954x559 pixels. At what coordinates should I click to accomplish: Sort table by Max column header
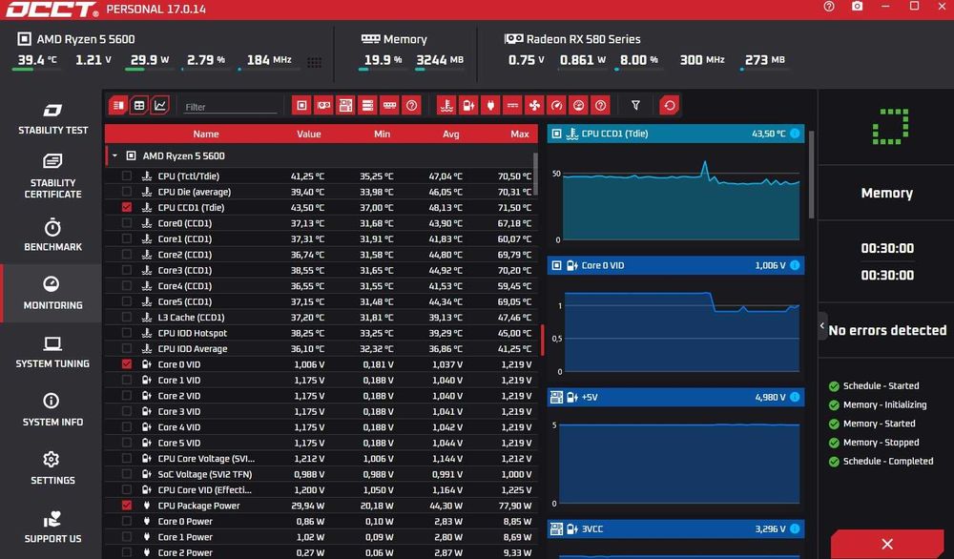click(520, 134)
